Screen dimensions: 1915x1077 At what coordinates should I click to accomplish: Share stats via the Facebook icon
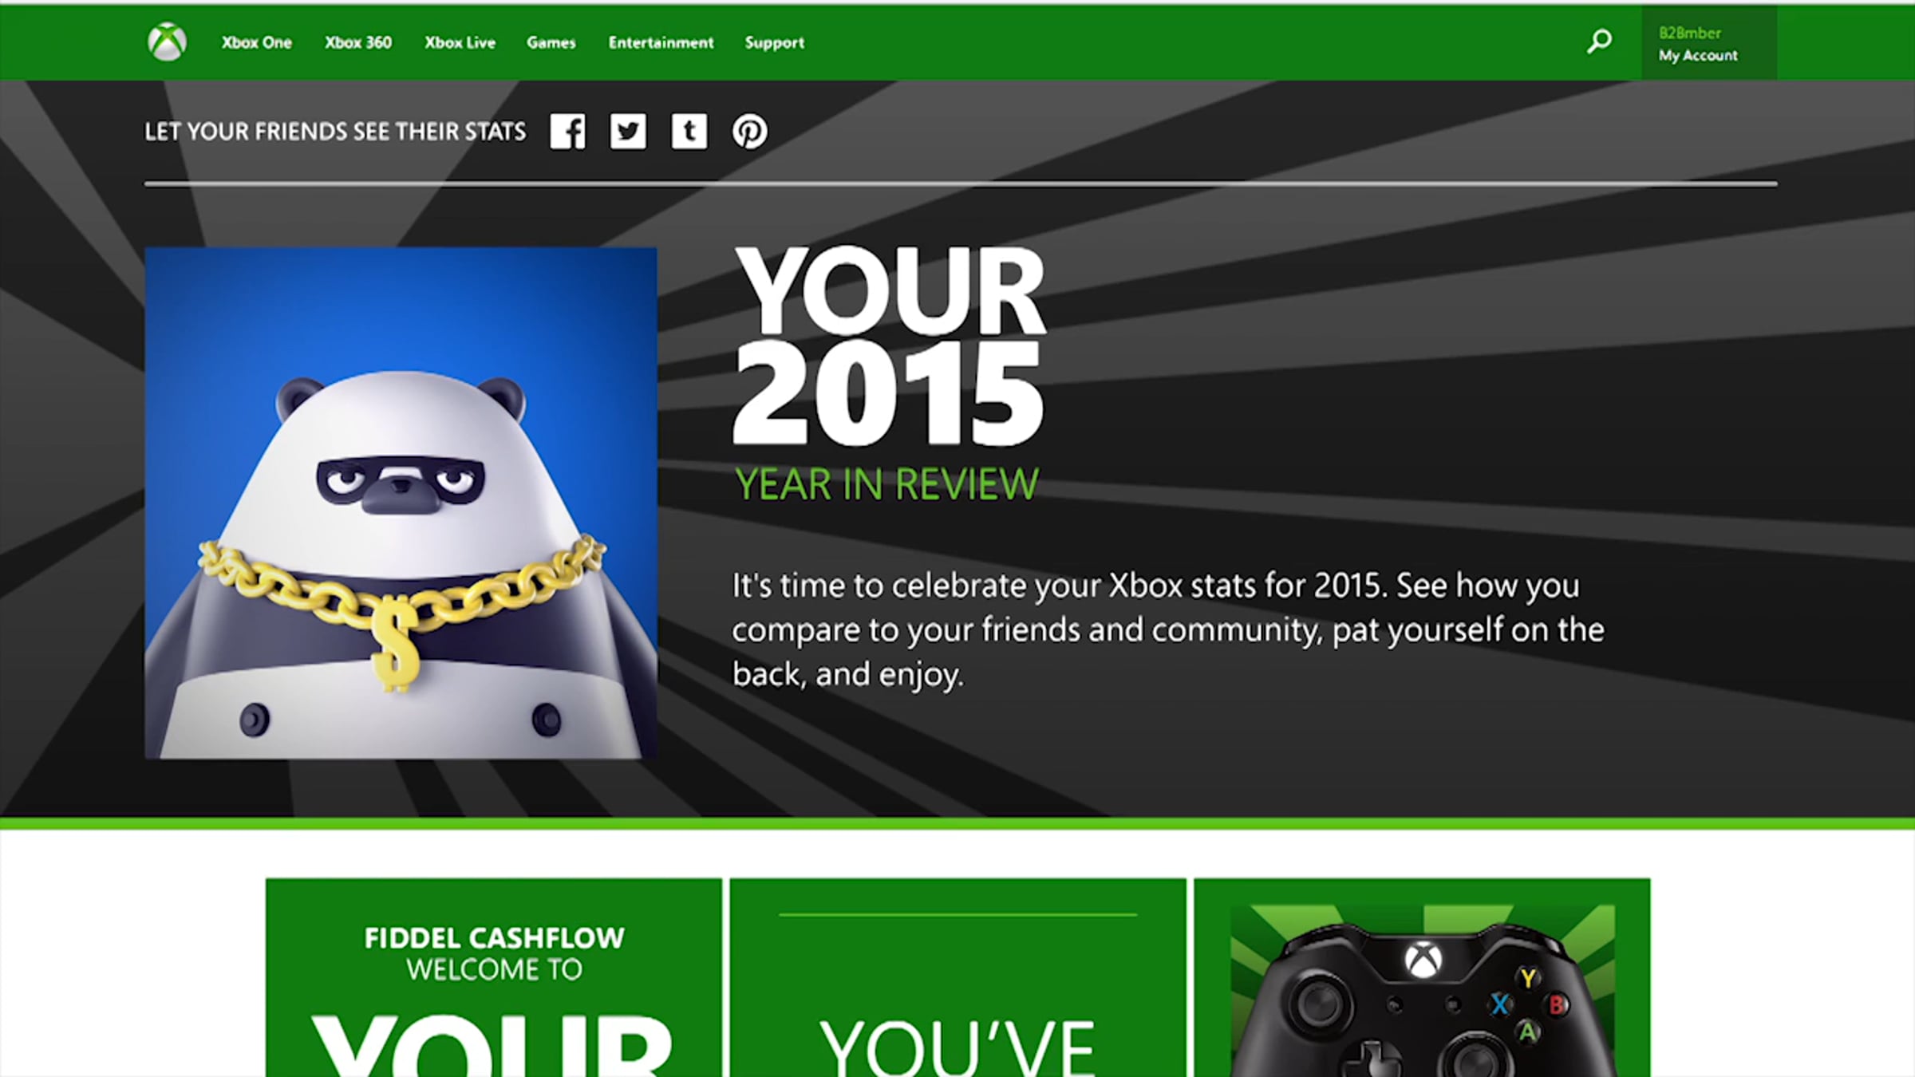click(x=567, y=131)
